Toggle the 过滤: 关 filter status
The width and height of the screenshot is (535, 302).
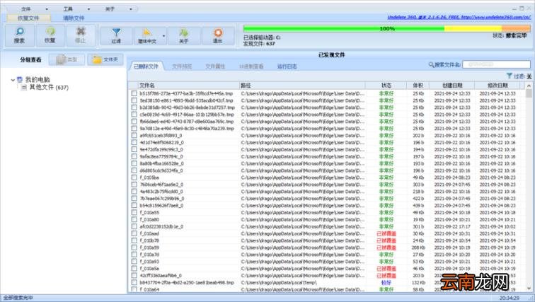pyautogui.click(x=522, y=76)
